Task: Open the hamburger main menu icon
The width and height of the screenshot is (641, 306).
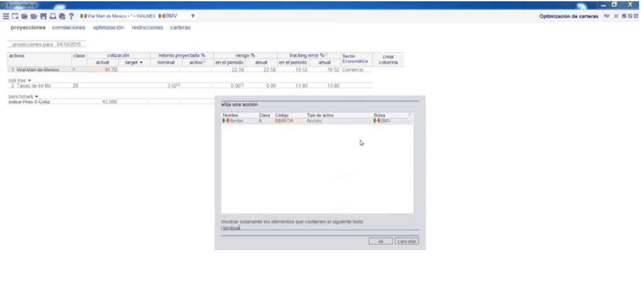Action: coord(4,16)
